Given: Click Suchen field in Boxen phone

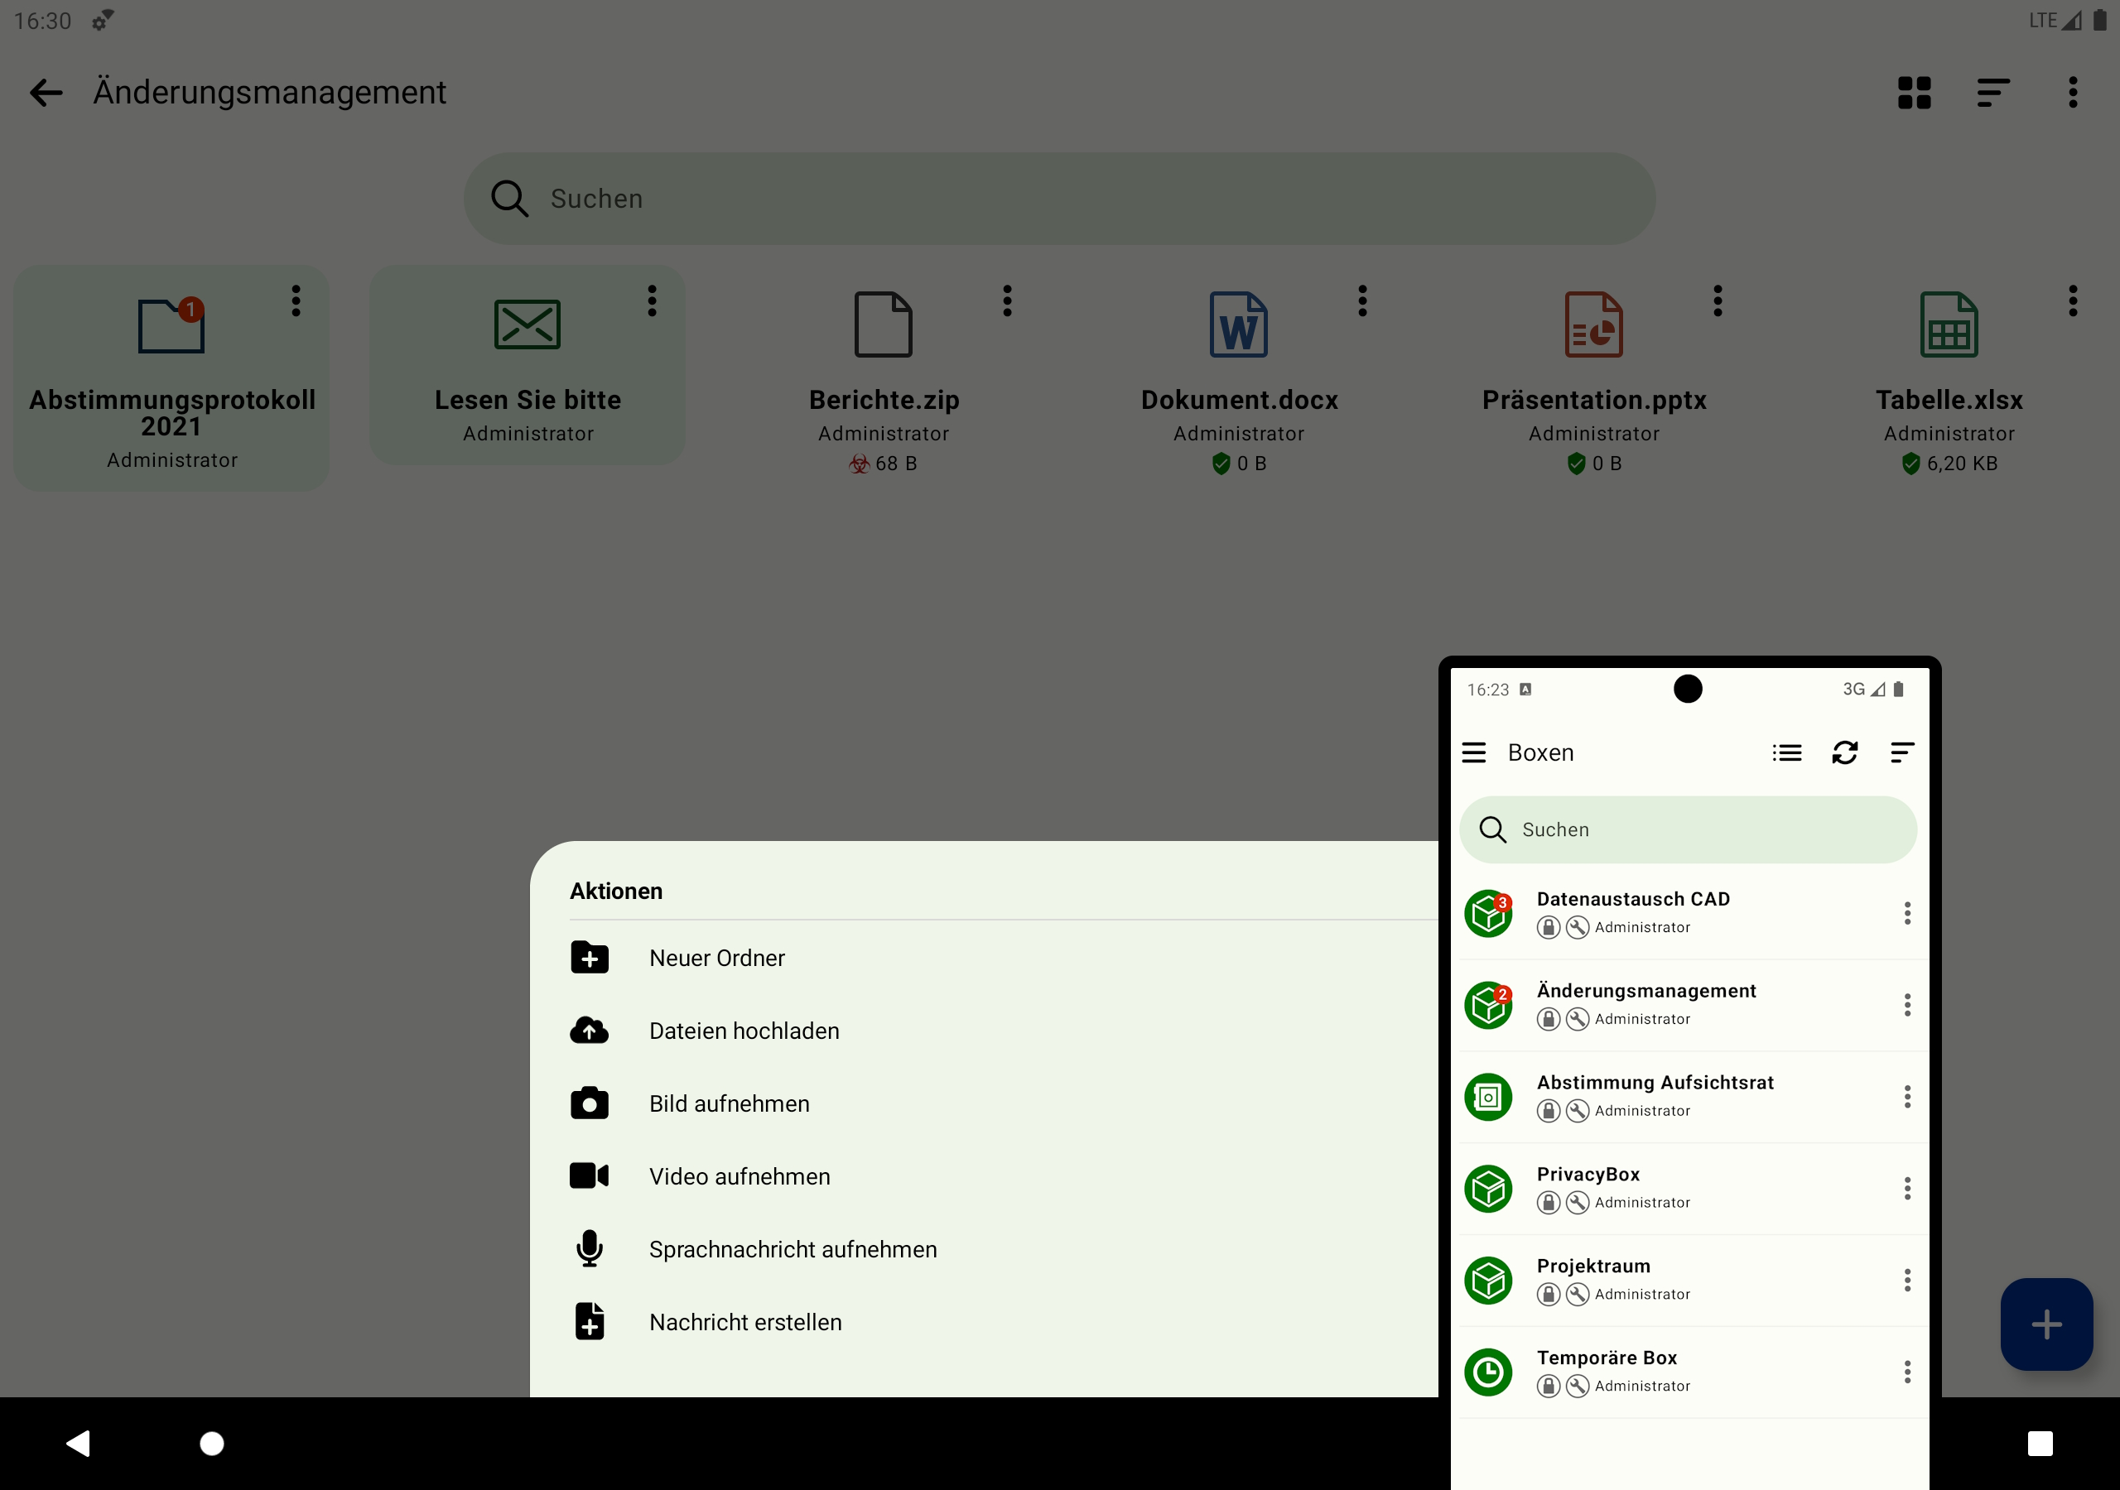Looking at the screenshot, I should (1688, 830).
